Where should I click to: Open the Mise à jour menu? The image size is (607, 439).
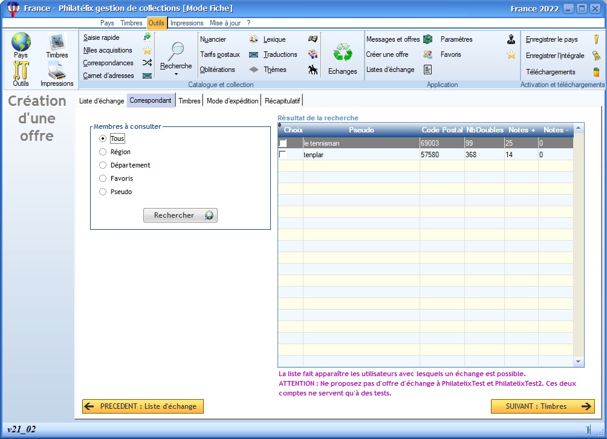click(x=225, y=23)
